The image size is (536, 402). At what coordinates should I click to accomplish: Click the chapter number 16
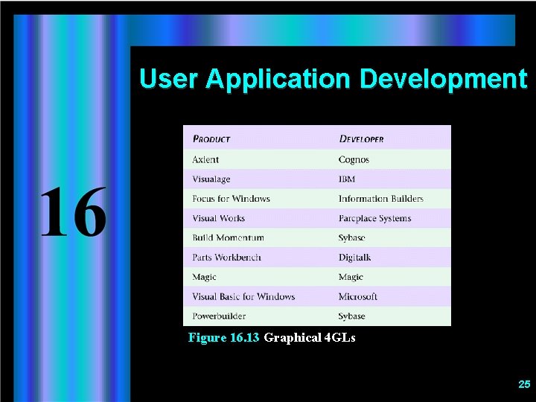click(74, 211)
